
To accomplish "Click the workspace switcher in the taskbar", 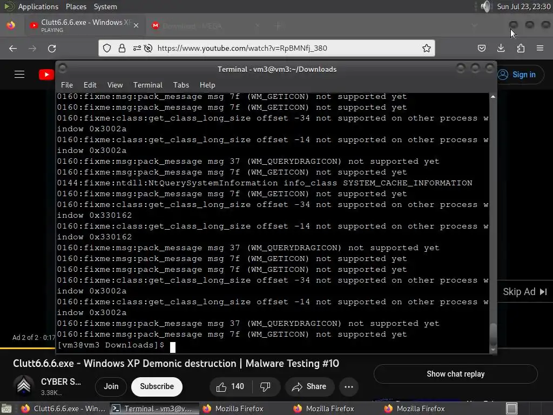I will (512, 409).
